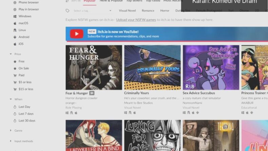Open the orange~ author link
Screen dimensions: 268x151
click(71, 103)
